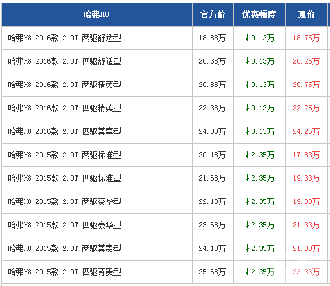Click current price 21.33万
The image size is (330, 286).
[x=306, y=225]
